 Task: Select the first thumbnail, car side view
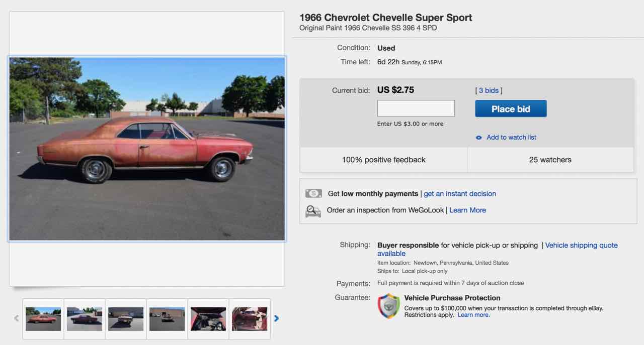(x=43, y=319)
